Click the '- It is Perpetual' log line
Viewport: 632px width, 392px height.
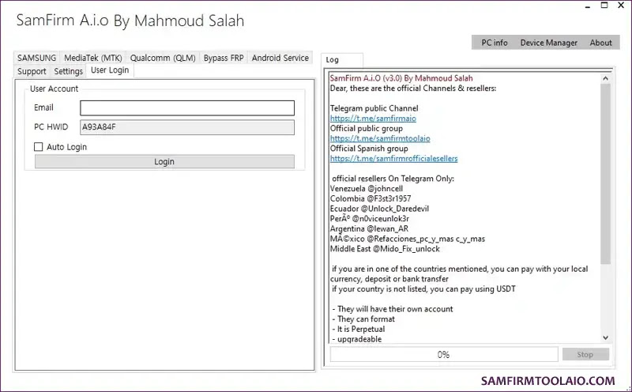(x=359, y=329)
